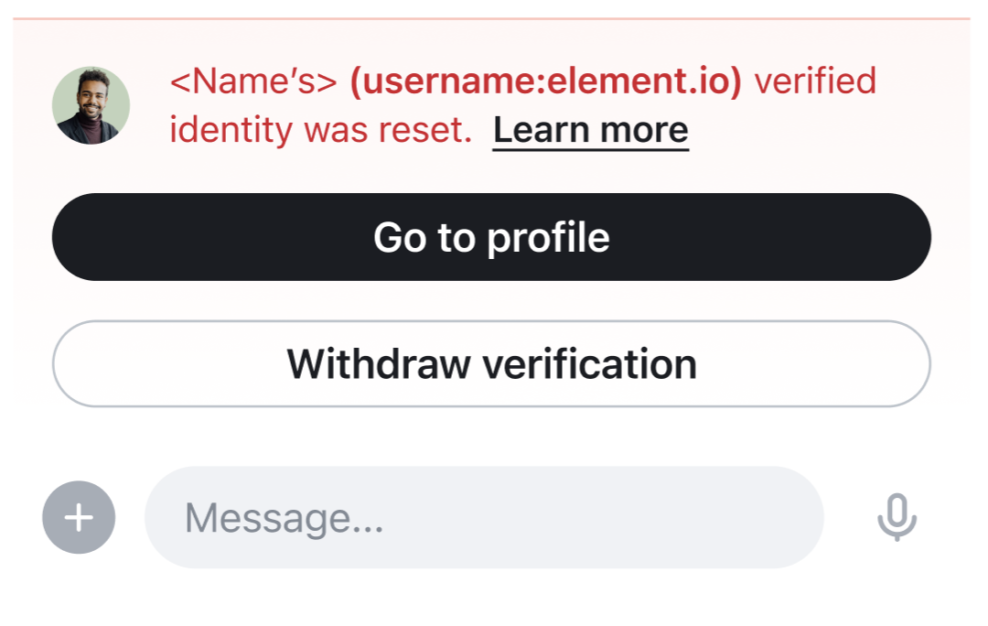View details by clicking Learn more
The width and height of the screenshot is (988, 626).
point(590,129)
